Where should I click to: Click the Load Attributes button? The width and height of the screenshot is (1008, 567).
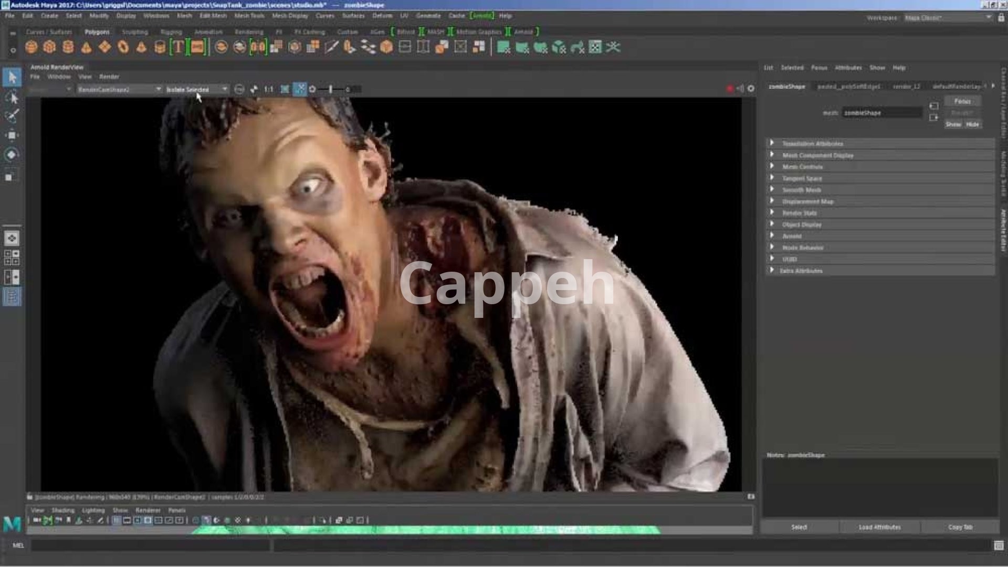pyautogui.click(x=879, y=527)
